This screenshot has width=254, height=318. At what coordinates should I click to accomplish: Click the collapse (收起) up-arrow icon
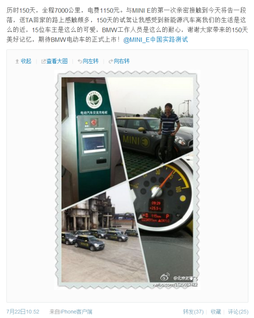click(x=17, y=61)
